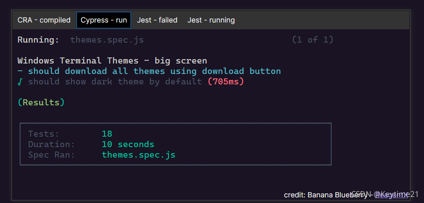424x203 pixels.
Task: Click 'Windows Terminal Themes - big screen' heading
Action: [x=112, y=61]
